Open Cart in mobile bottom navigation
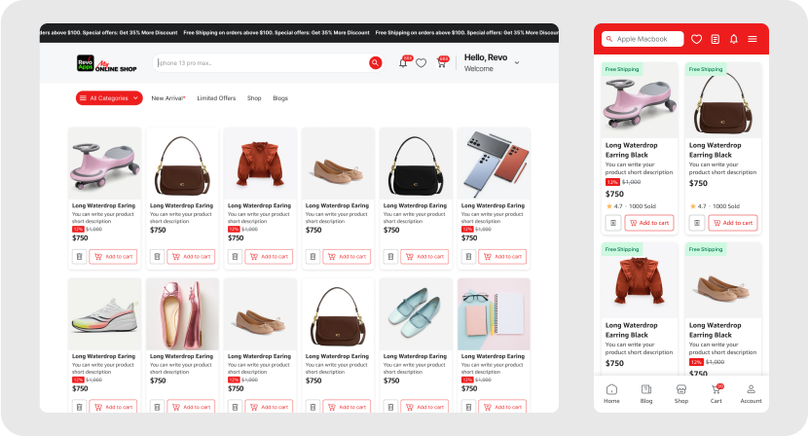This screenshot has height=436, width=808. click(716, 393)
